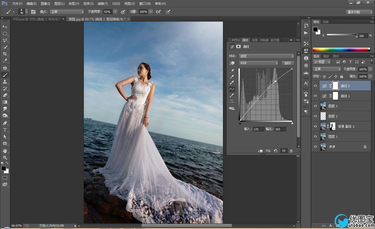Open the opacity slider arrow beside 52%
The image size is (375, 229).
[x=115, y=12]
